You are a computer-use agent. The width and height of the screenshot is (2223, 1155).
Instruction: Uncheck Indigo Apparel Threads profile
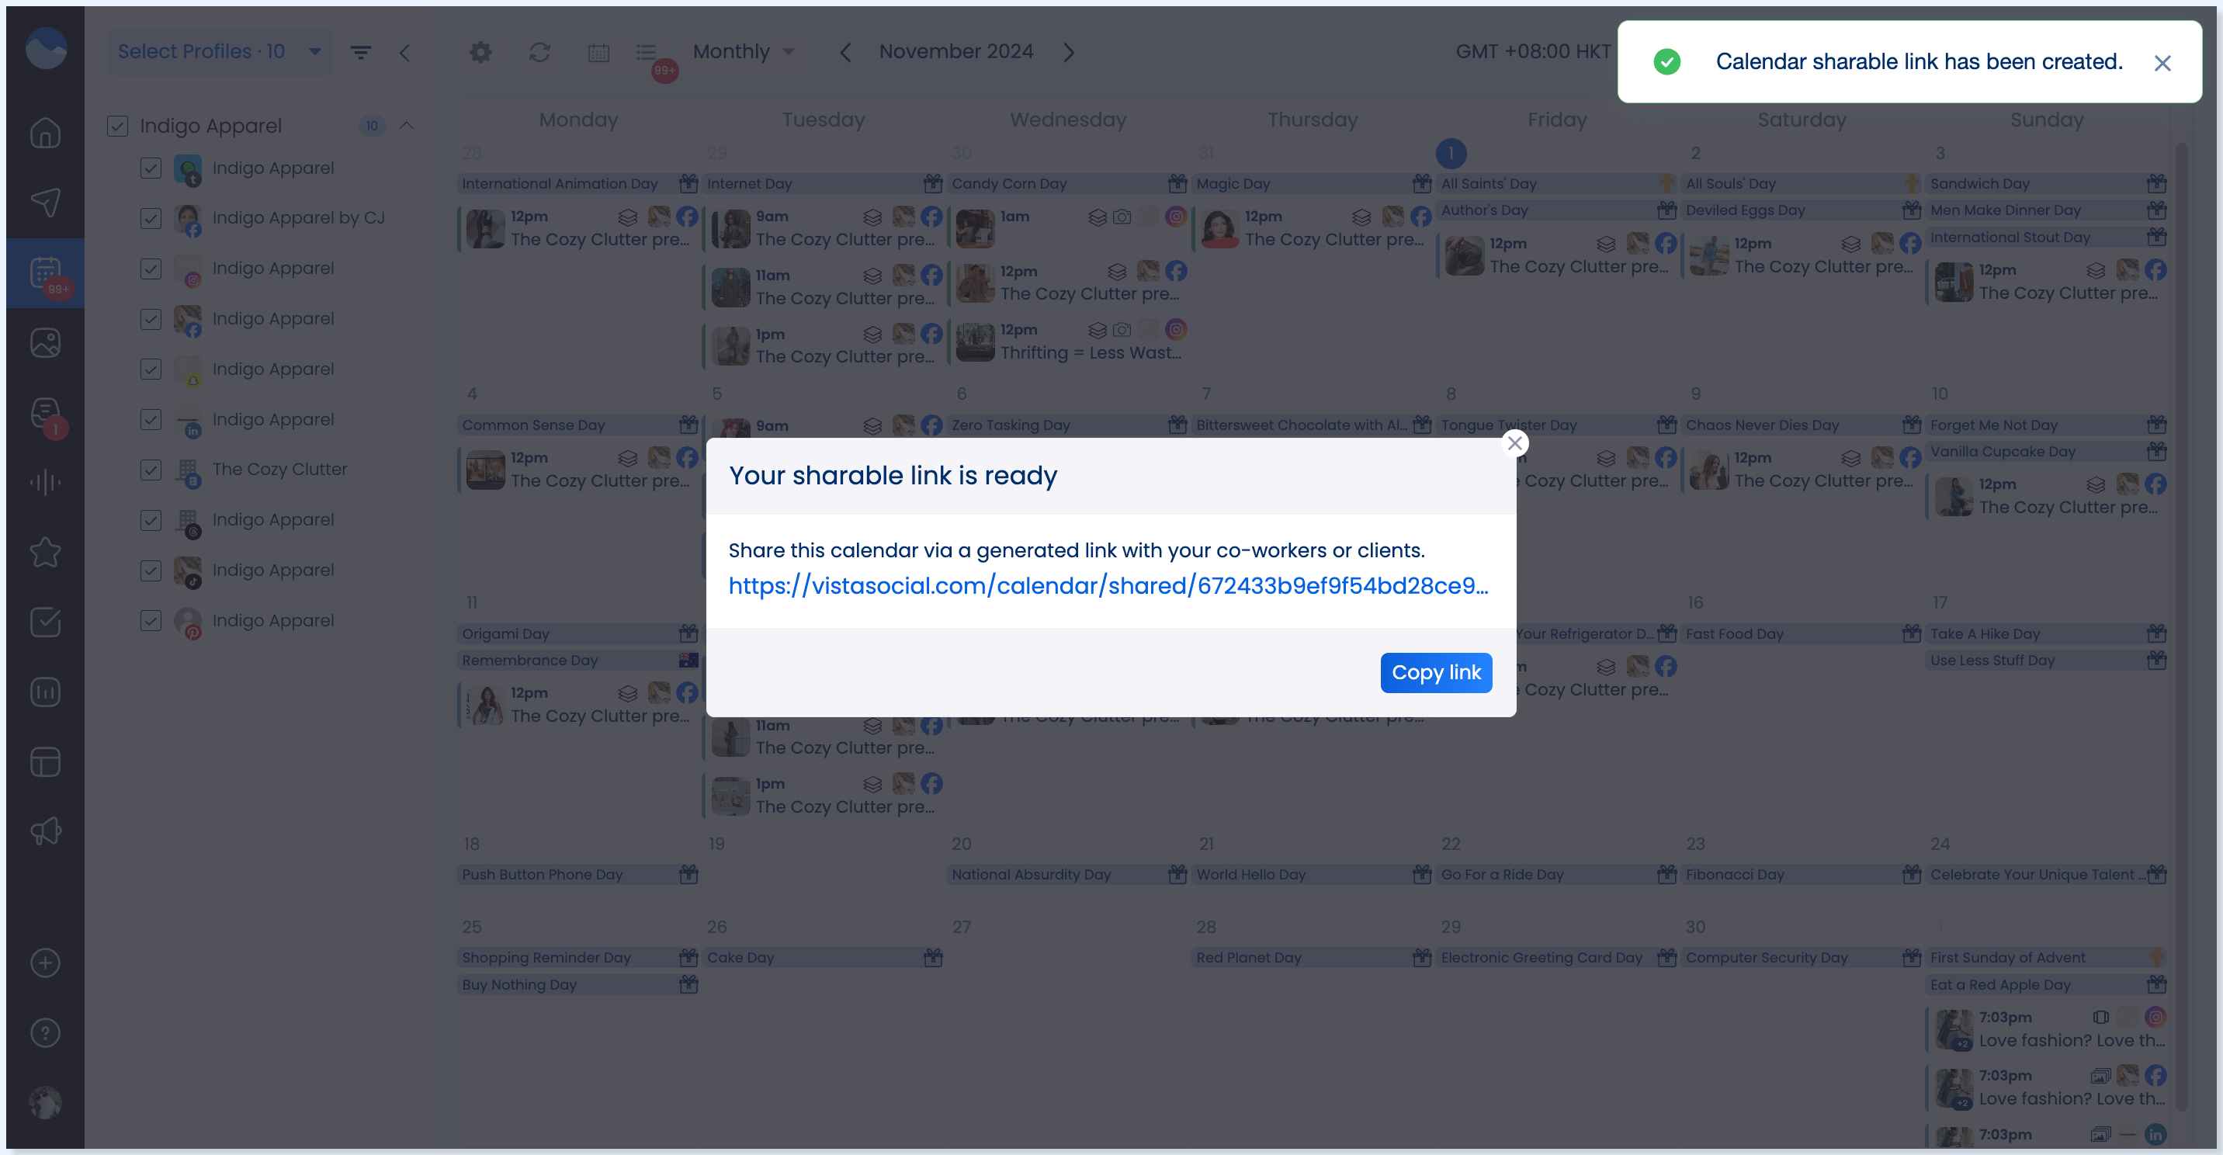tap(151, 519)
